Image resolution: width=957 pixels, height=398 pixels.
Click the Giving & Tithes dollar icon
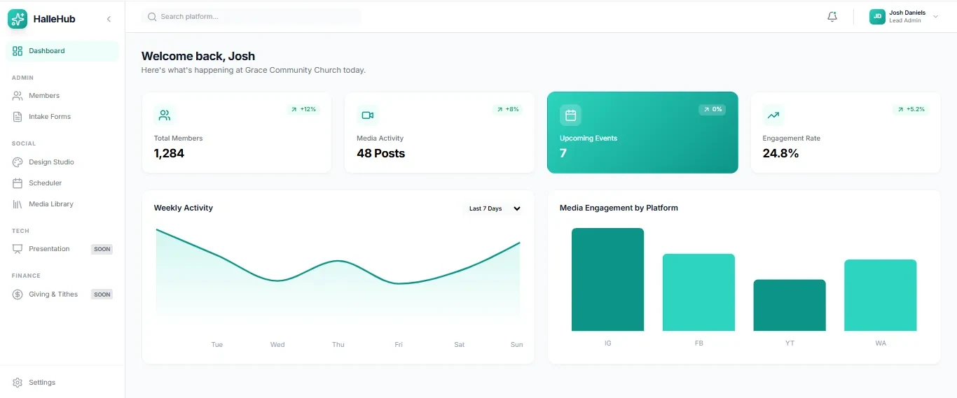pyautogui.click(x=18, y=294)
